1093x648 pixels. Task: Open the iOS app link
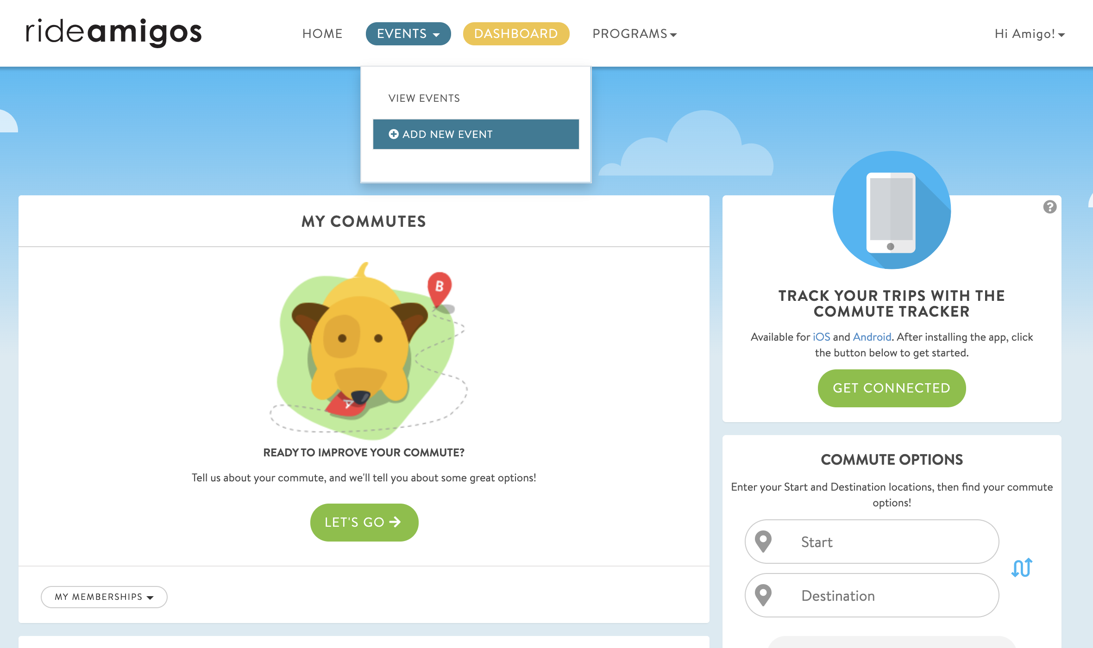[x=822, y=337]
